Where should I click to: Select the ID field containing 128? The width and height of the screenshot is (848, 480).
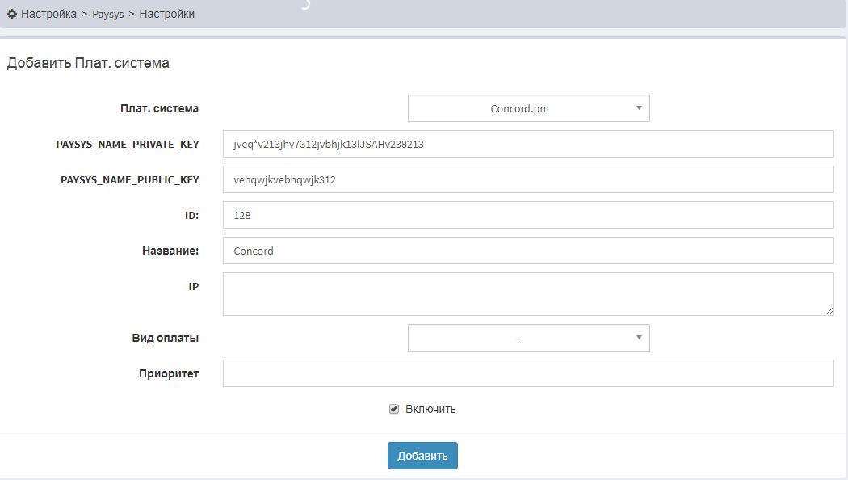527,215
